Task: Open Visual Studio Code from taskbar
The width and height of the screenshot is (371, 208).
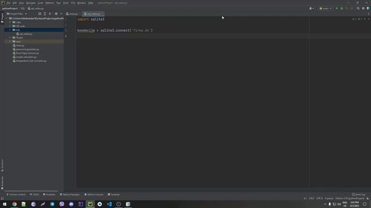Action: pyautogui.click(x=109, y=204)
